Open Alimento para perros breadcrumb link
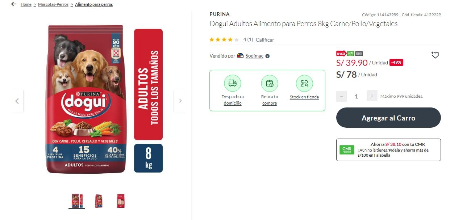450x220 pixels. (94, 4)
